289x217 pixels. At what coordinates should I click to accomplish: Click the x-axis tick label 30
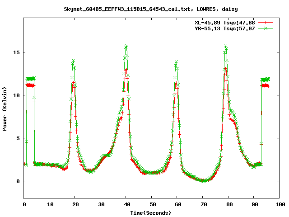click(101, 204)
